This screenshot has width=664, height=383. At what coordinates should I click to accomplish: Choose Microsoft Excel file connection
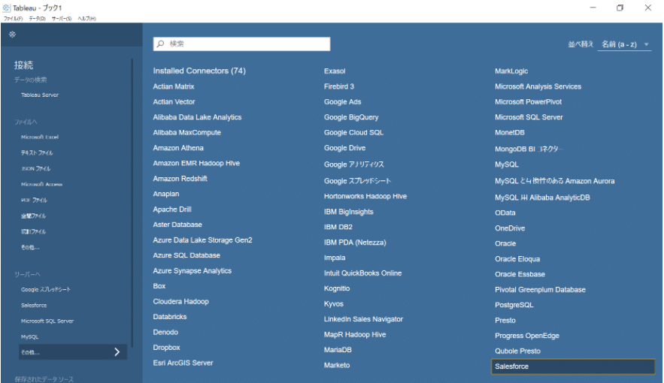[40, 137]
